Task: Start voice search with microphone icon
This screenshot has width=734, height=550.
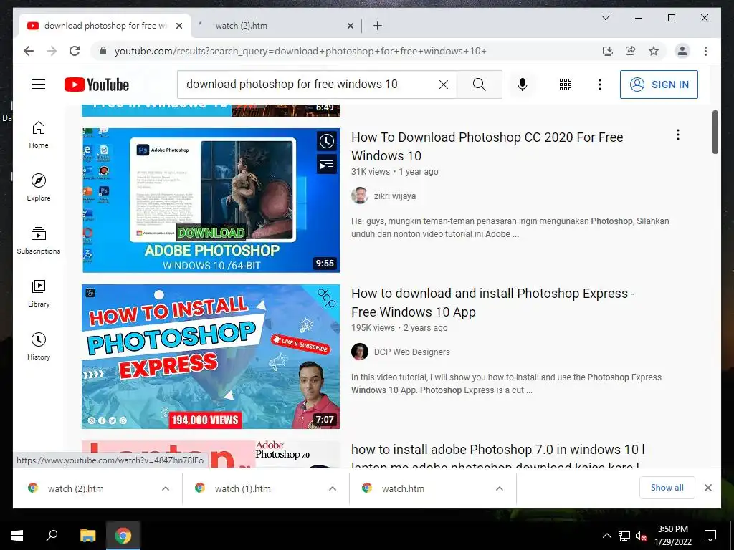Action: click(x=523, y=85)
